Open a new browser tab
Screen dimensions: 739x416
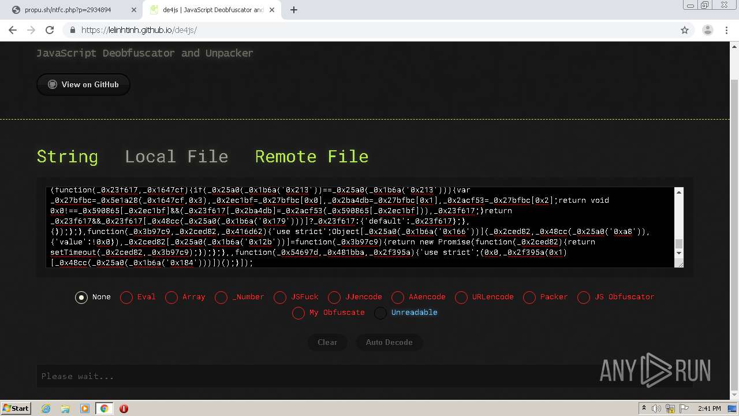click(x=293, y=10)
